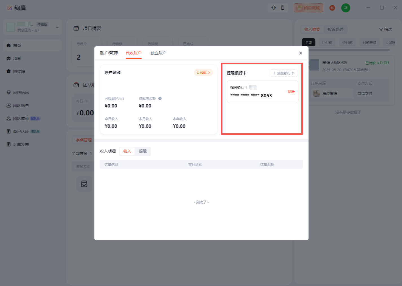Click 去提现 to withdraw balance
The image size is (402, 286).
(x=203, y=73)
